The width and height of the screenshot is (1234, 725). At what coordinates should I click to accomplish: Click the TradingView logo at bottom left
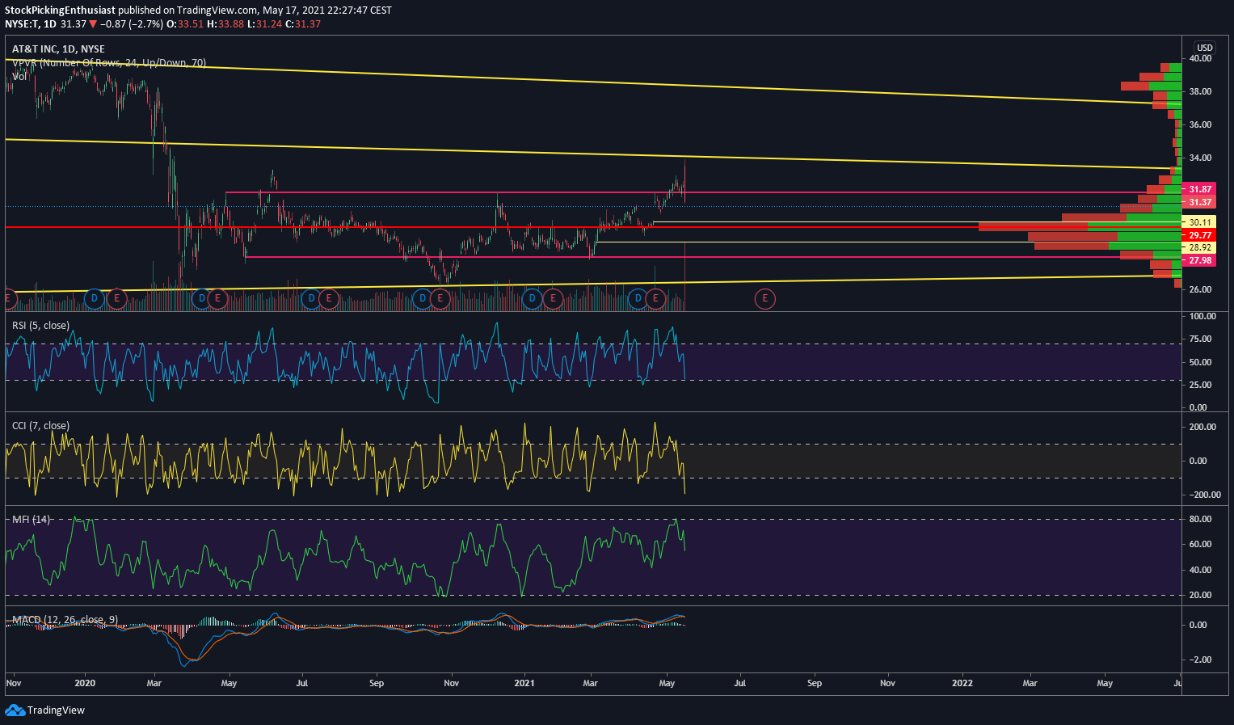(45, 710)
